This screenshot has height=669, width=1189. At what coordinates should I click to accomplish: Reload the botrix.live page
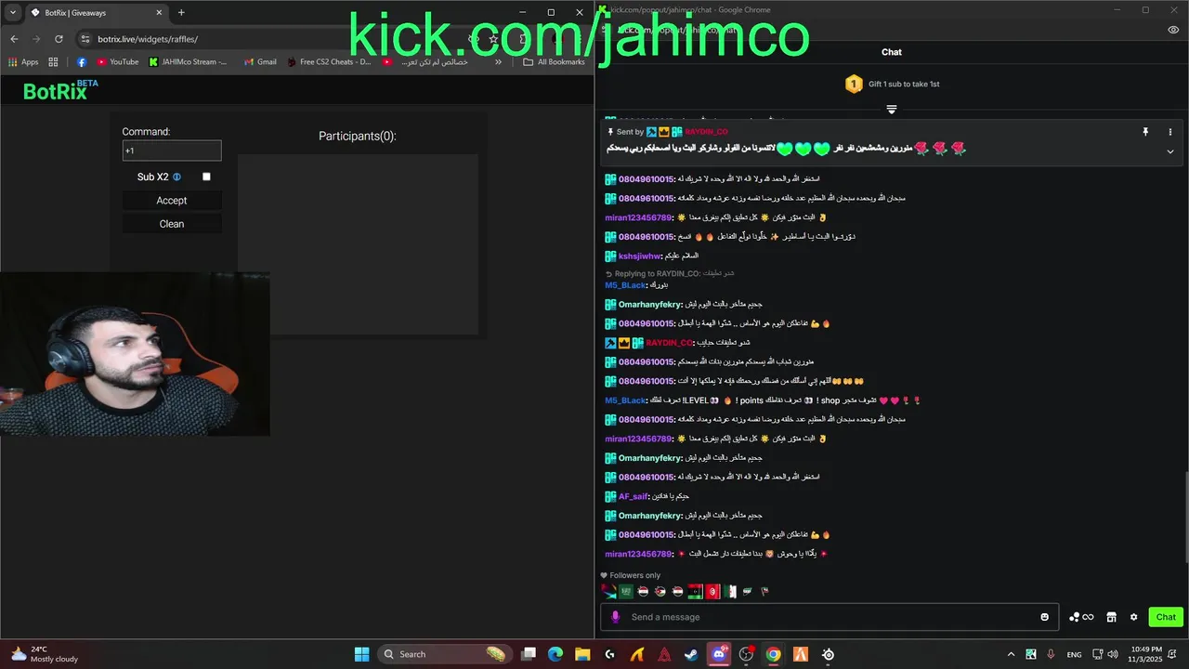[59, 39]
